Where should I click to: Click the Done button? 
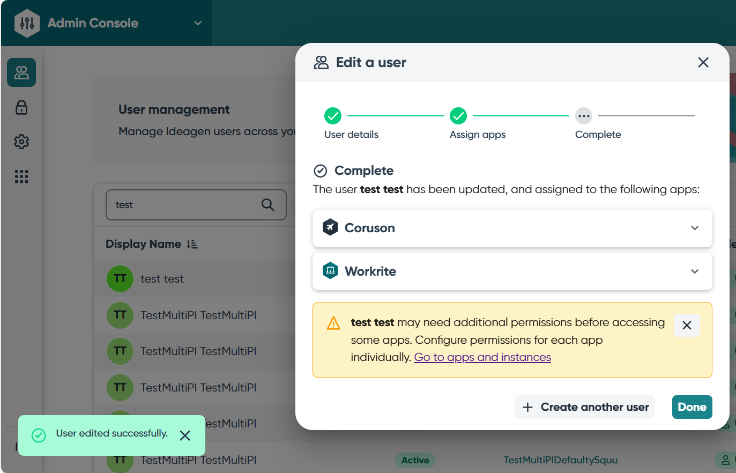[x=692, y=407]
